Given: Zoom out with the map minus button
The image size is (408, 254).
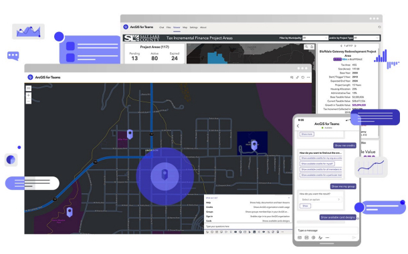Looking at the screenshot, I should click(x=29, y=101).
